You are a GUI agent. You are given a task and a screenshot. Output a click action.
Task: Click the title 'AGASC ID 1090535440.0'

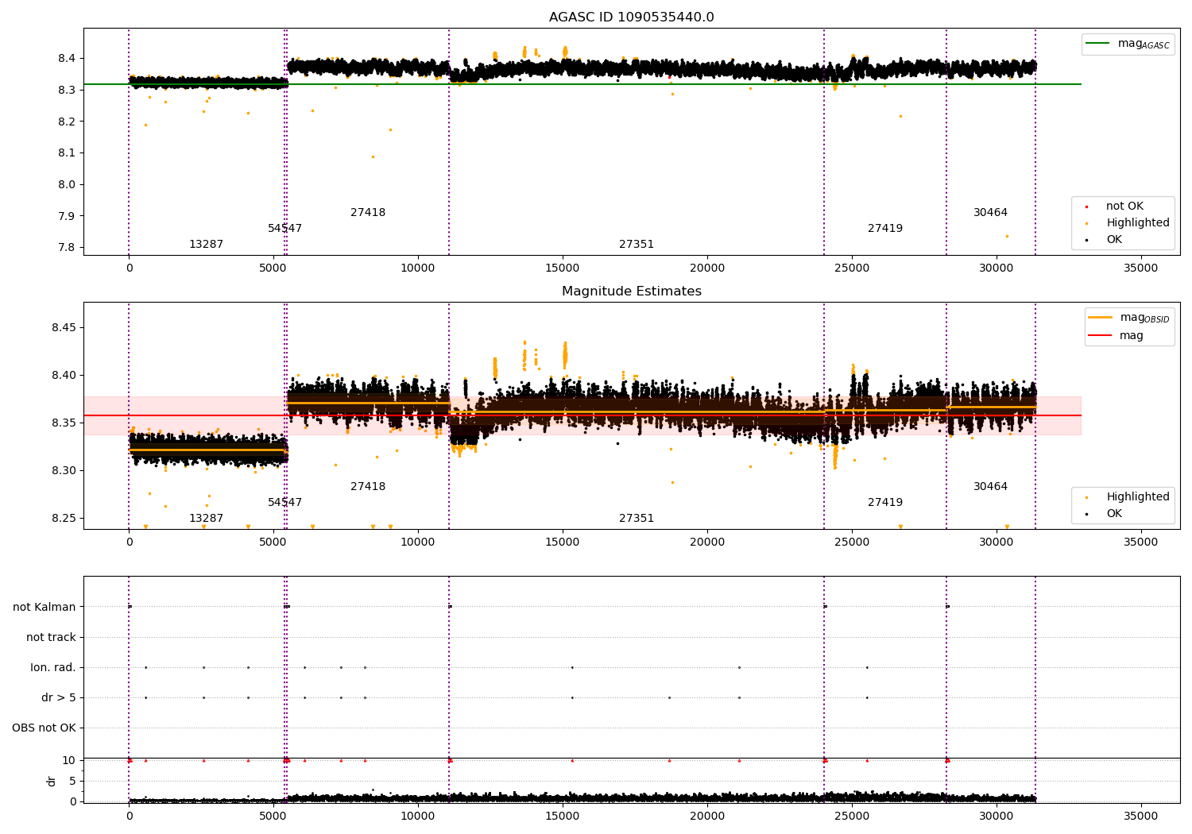pos(631,17)
